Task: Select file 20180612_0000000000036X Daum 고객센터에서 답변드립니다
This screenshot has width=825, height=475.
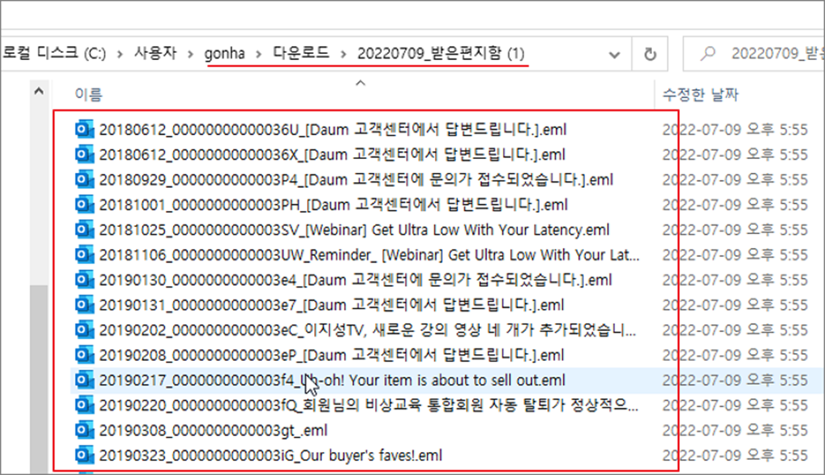Action: click(x=333, y=154)
